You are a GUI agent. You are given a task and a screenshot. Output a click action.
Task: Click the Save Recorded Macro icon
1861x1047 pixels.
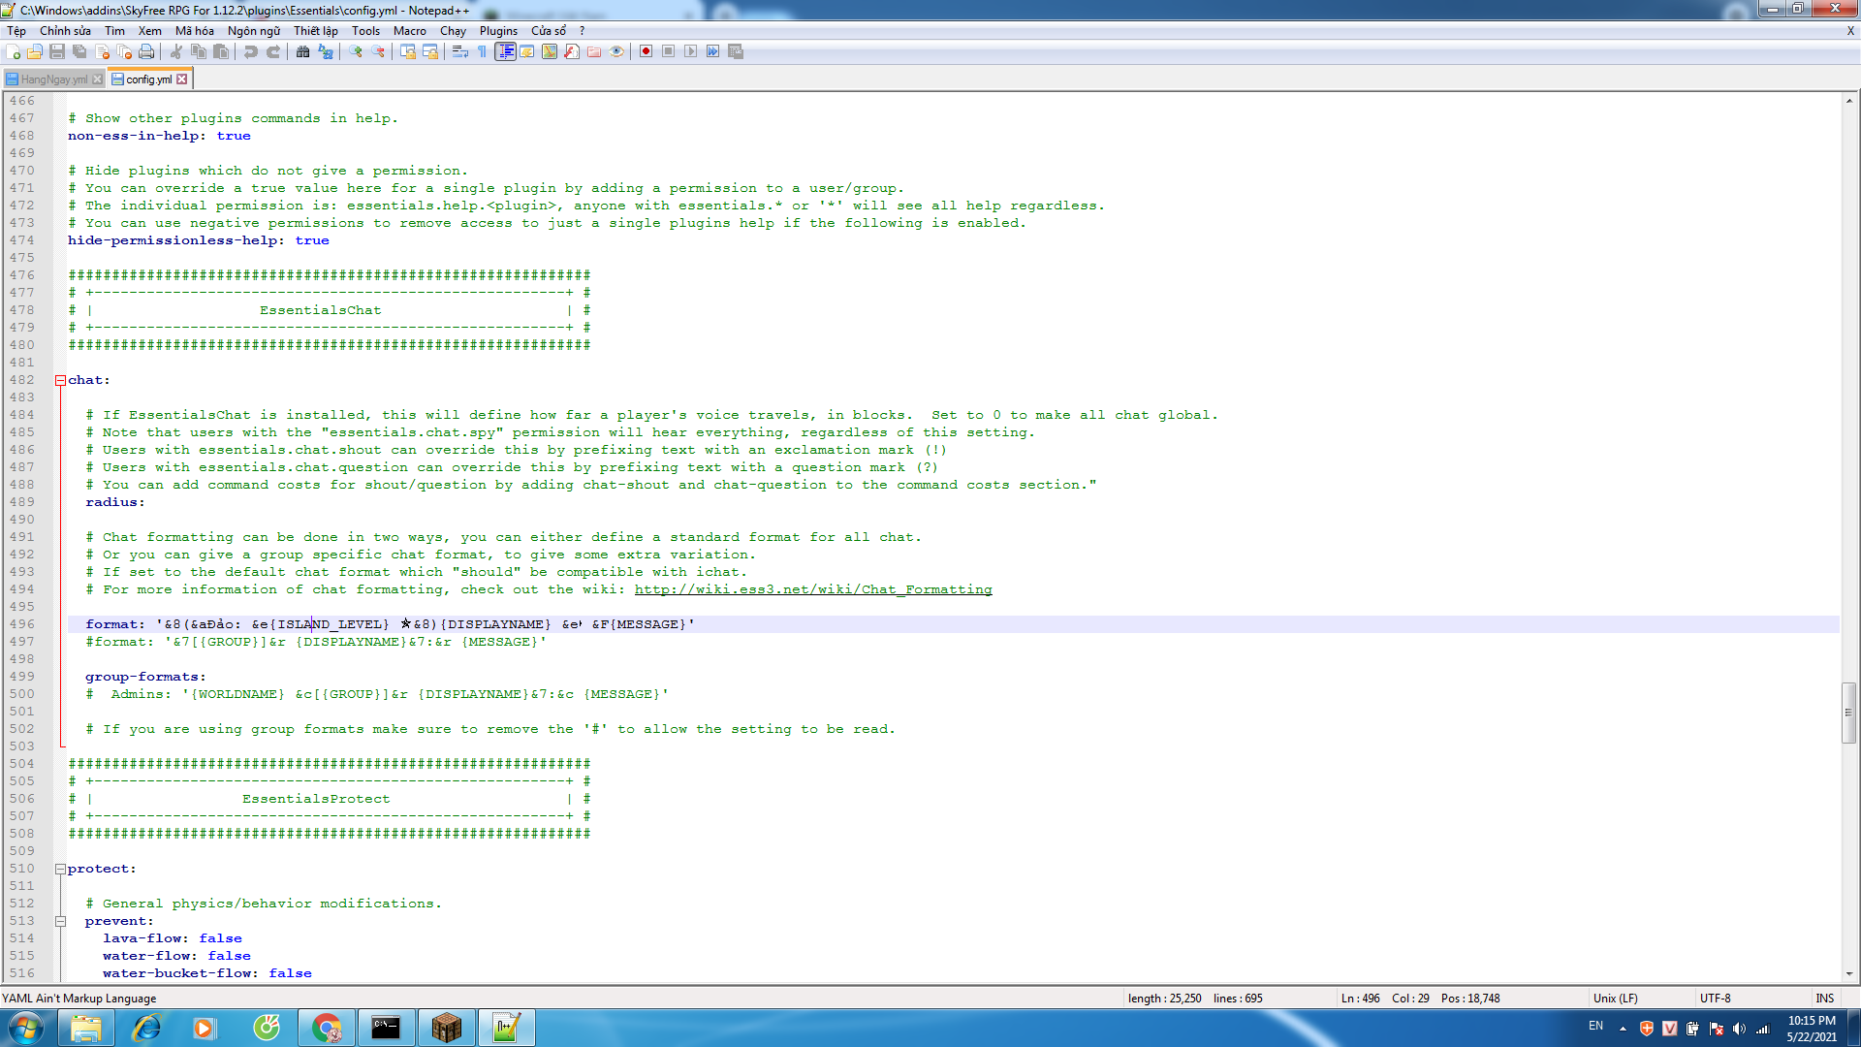coord(736,51)
